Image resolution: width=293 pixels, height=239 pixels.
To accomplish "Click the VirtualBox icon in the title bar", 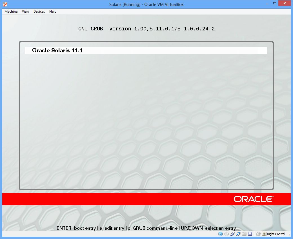I will (x=5, y=4).
